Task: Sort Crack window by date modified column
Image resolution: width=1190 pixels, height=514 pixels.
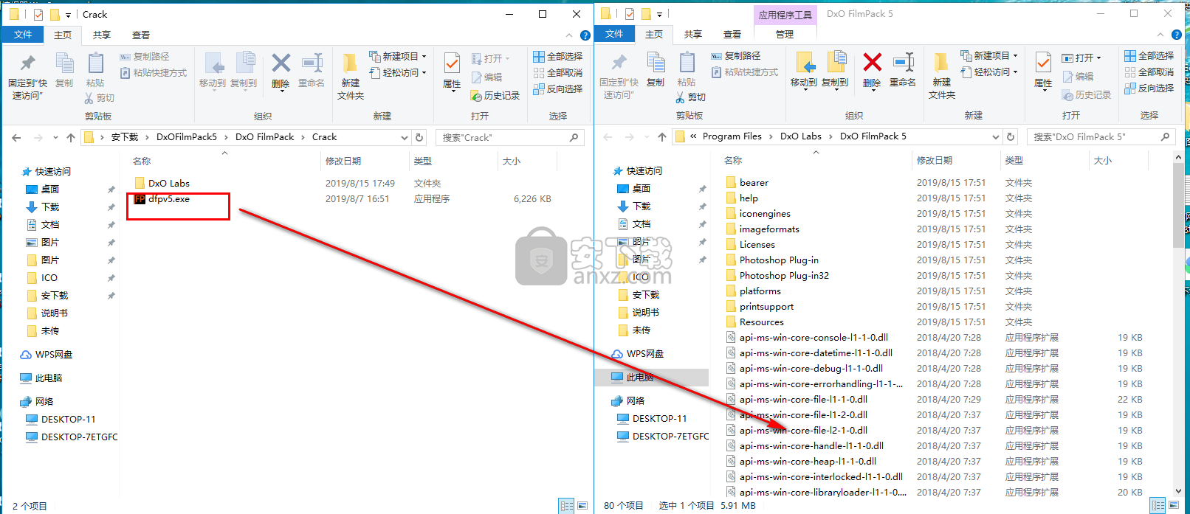Action: click(343, 161)
